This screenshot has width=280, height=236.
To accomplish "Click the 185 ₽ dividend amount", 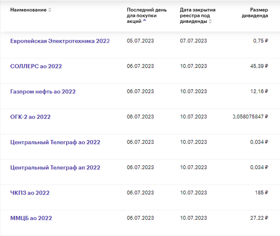I will point(261,193).
